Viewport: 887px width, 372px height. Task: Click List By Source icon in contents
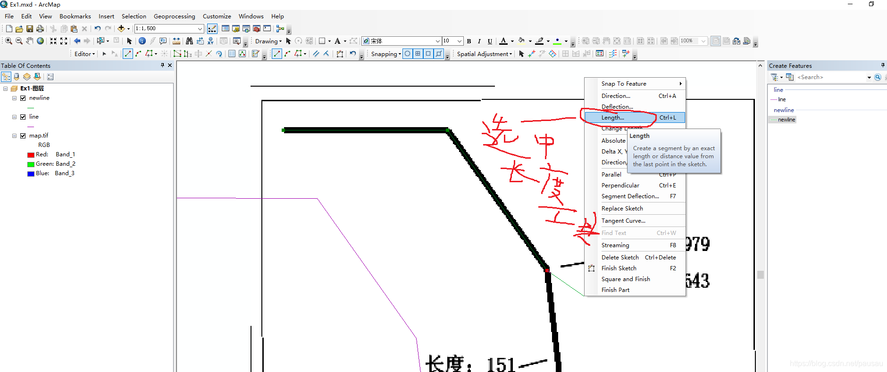tap(17, 77)
